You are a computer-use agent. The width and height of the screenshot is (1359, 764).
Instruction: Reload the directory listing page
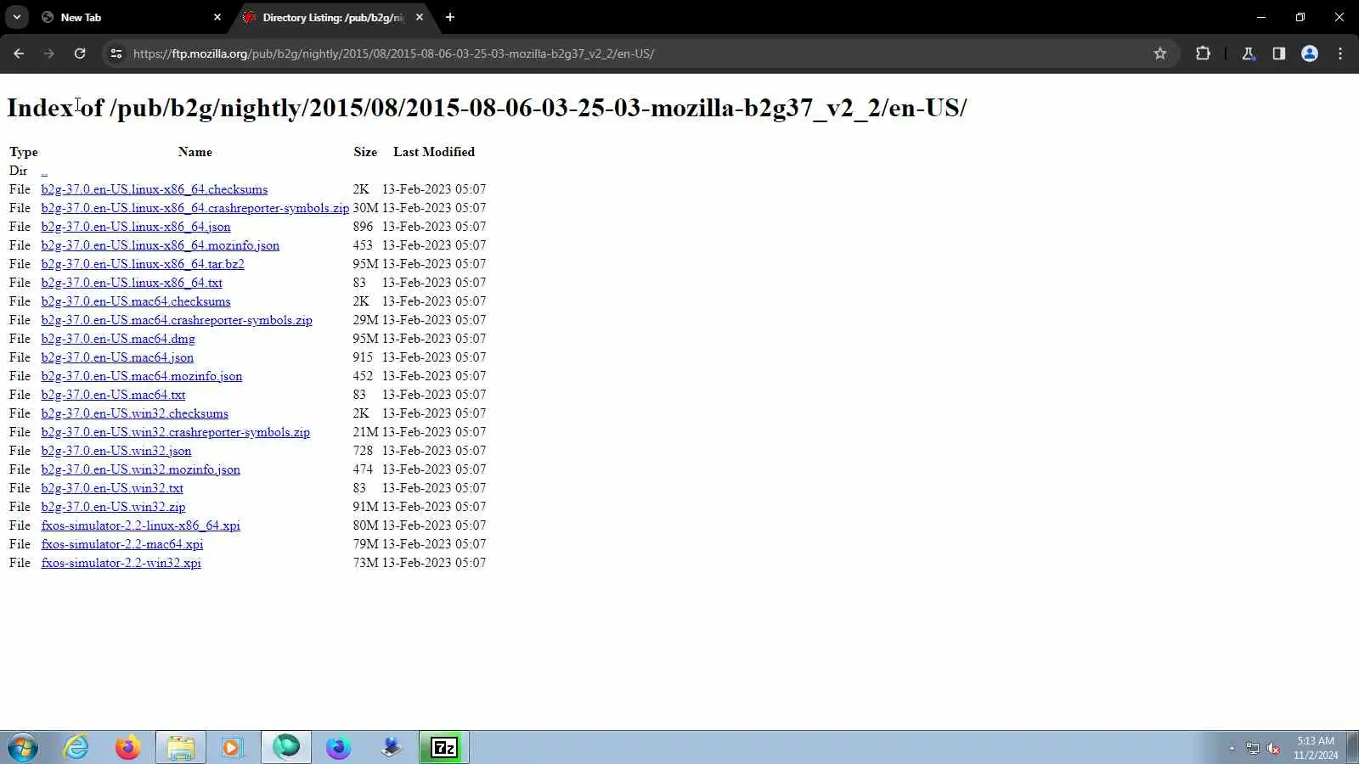[x=80, y=53]
